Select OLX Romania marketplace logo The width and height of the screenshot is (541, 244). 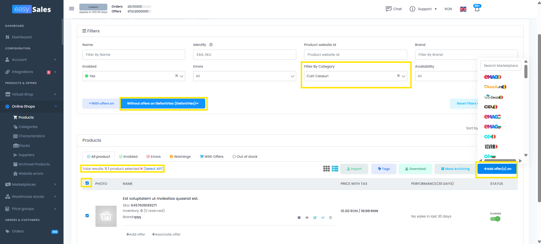tap(490, 137)
